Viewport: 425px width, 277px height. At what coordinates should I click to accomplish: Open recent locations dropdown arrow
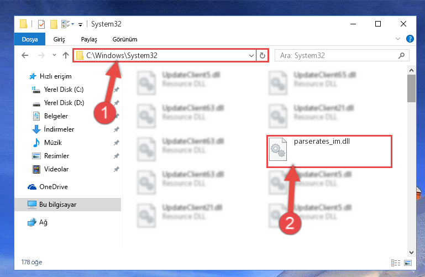tap(54, 55)
